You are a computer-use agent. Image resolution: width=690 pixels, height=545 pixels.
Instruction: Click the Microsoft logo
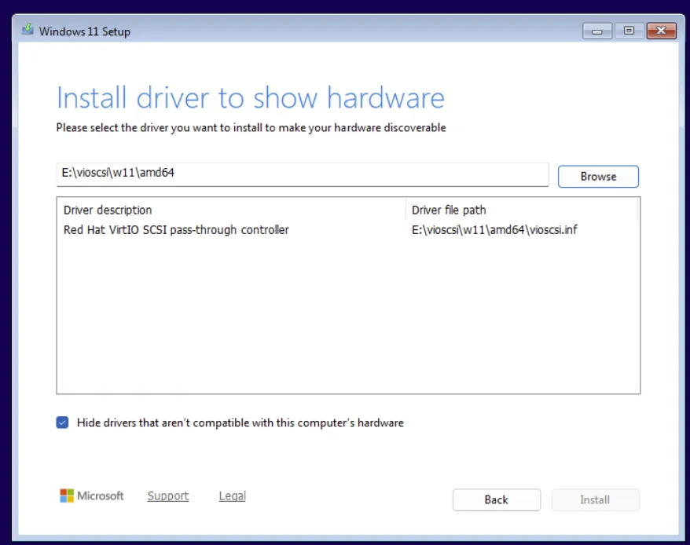point(91,496)
